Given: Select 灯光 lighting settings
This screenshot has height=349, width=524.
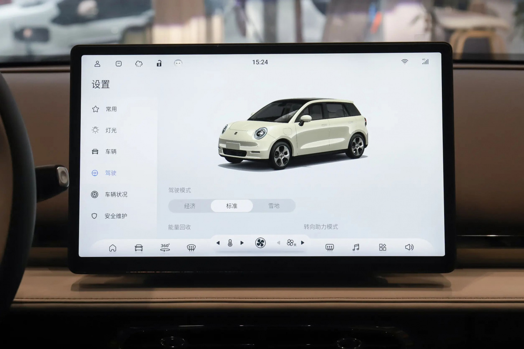Looking at the screenshot, I should 111,130.
